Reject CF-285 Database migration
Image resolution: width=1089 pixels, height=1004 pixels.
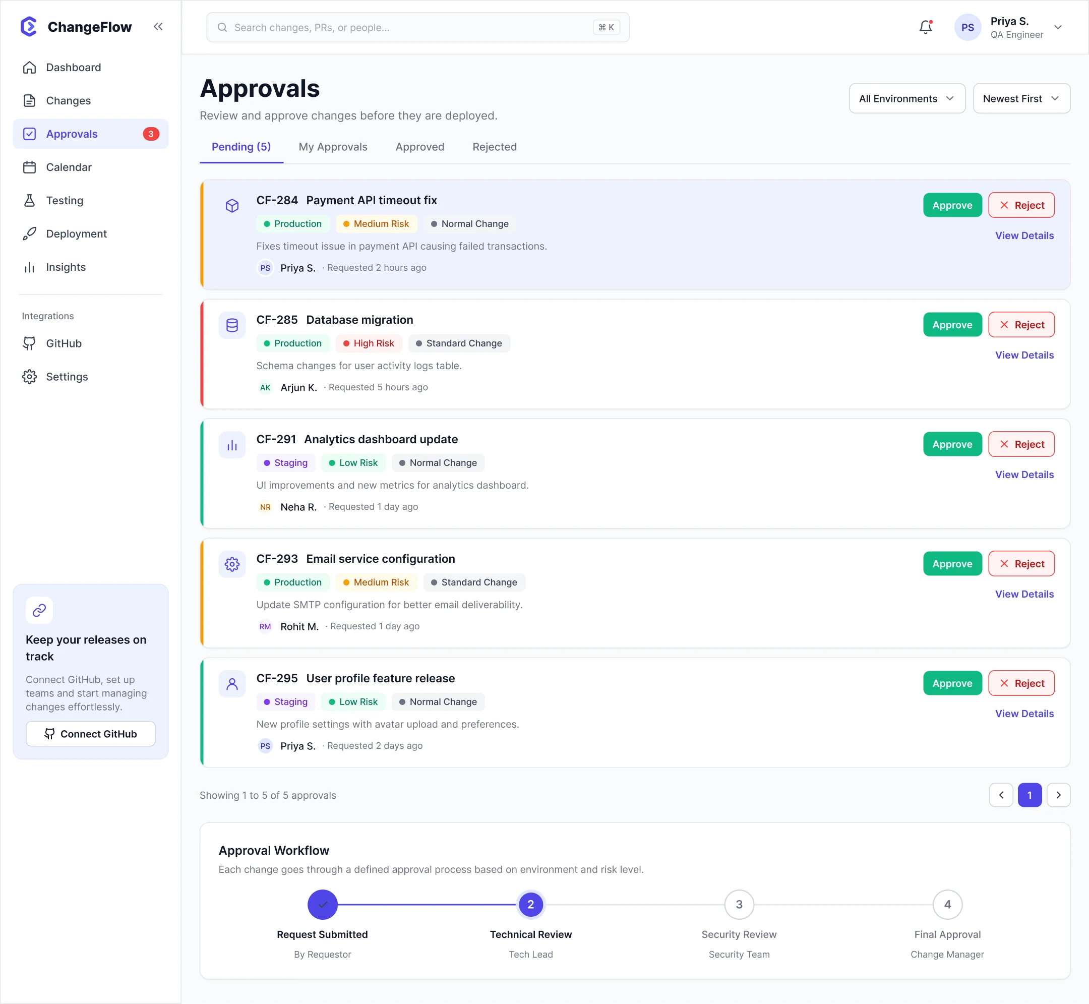(1021, 325)
